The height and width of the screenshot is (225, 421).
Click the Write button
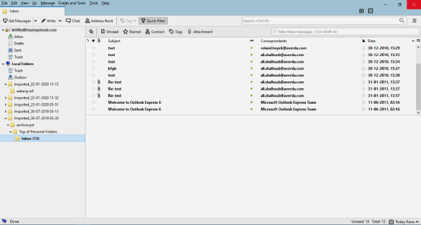(48, 21)
